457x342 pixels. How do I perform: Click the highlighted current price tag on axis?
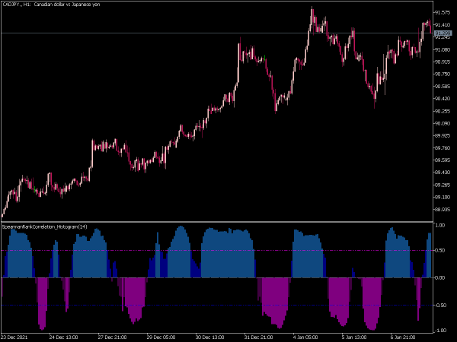443,33
